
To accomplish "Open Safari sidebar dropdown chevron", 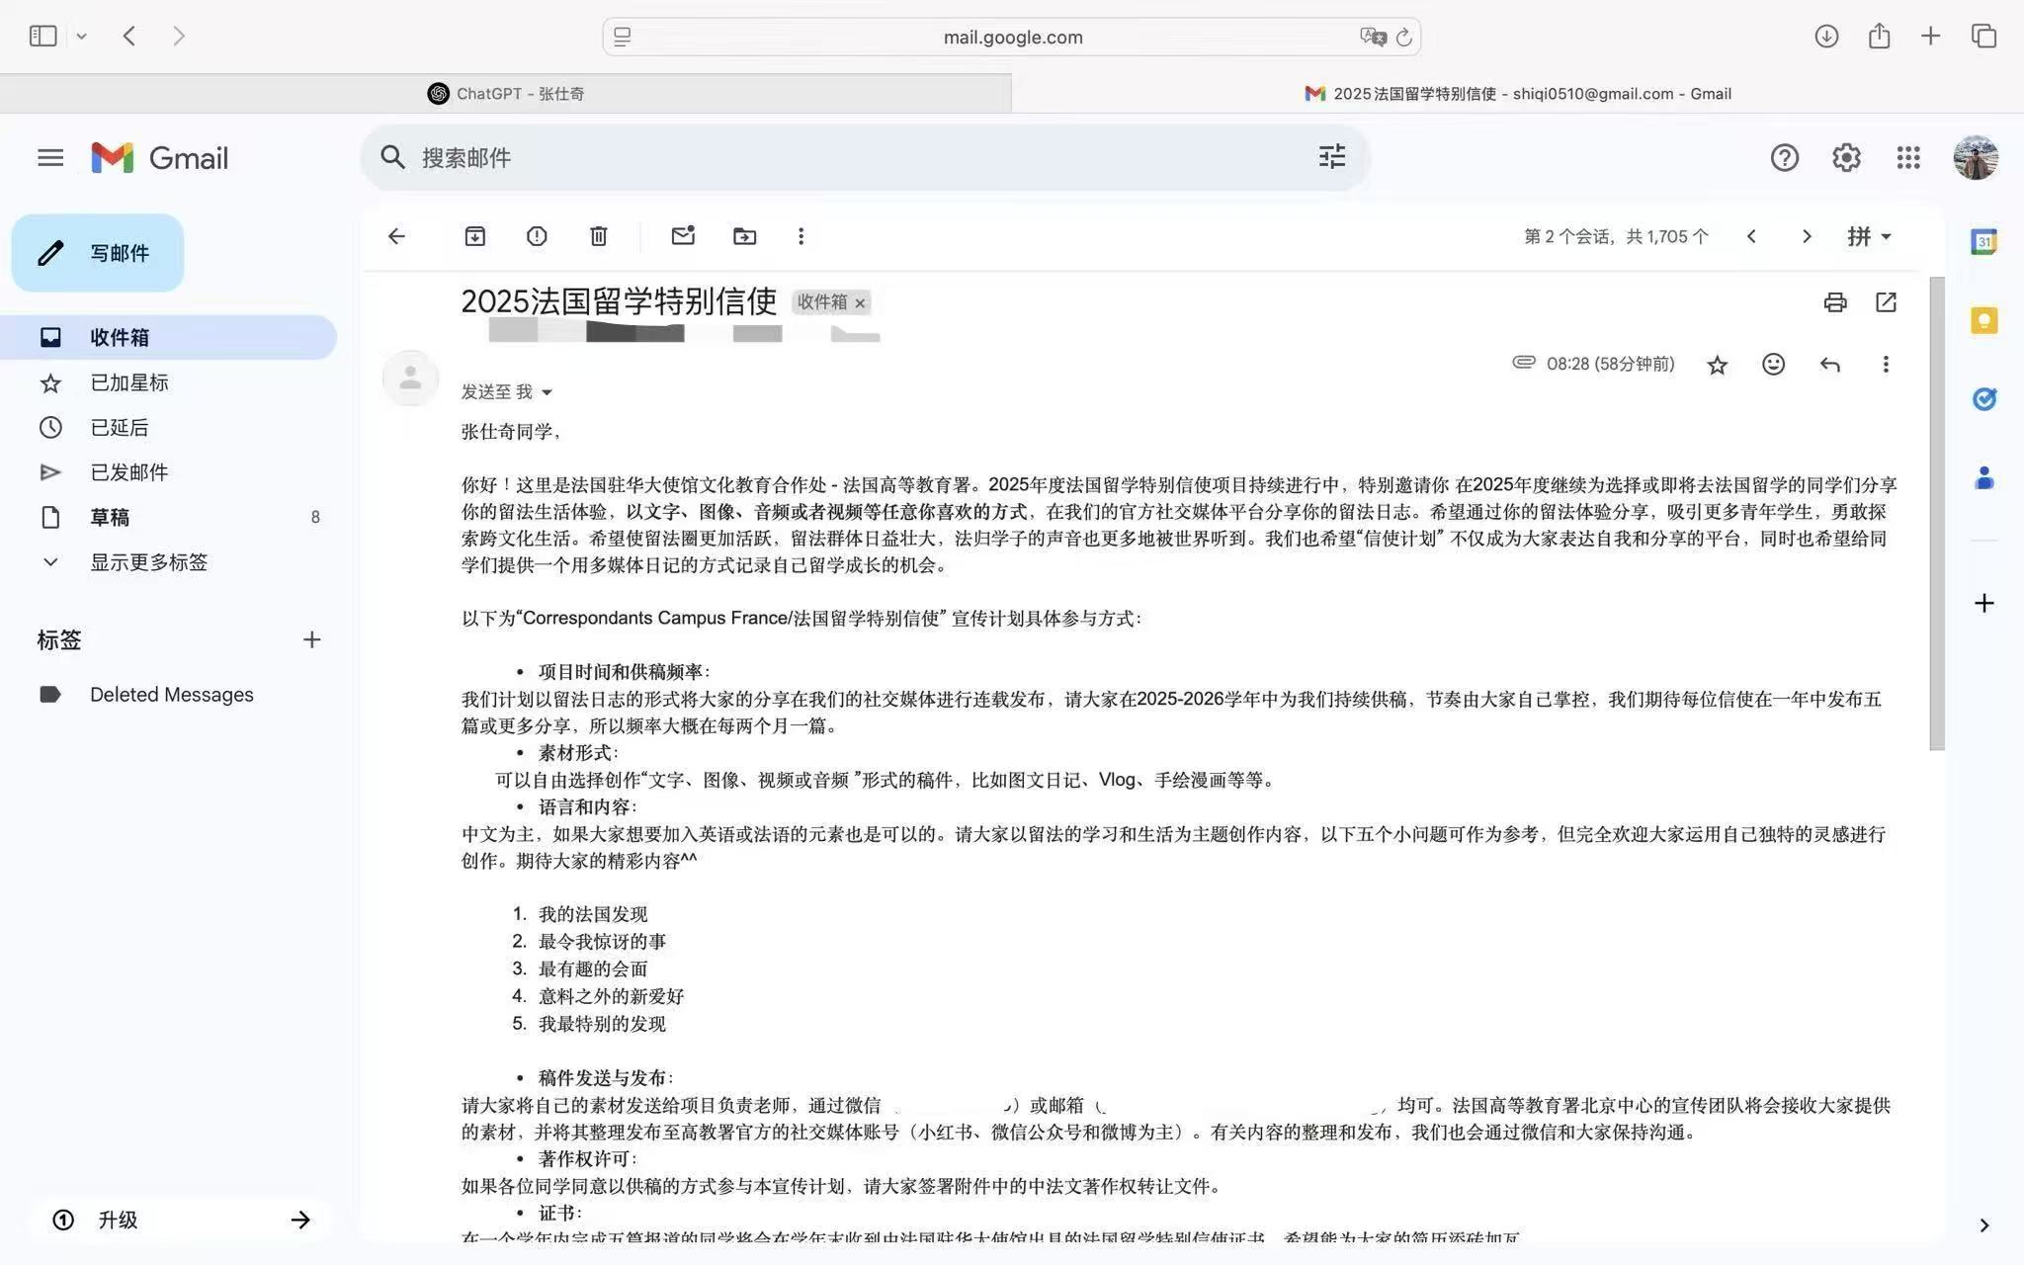I will [x=81, y=37].
